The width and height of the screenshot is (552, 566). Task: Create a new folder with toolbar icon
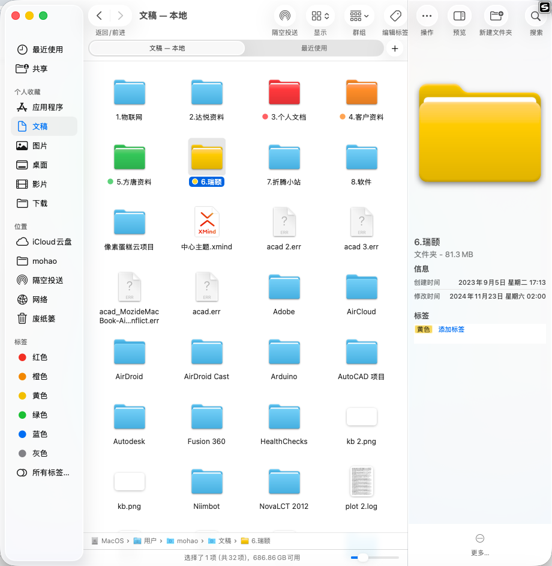[x=496, y=16]
